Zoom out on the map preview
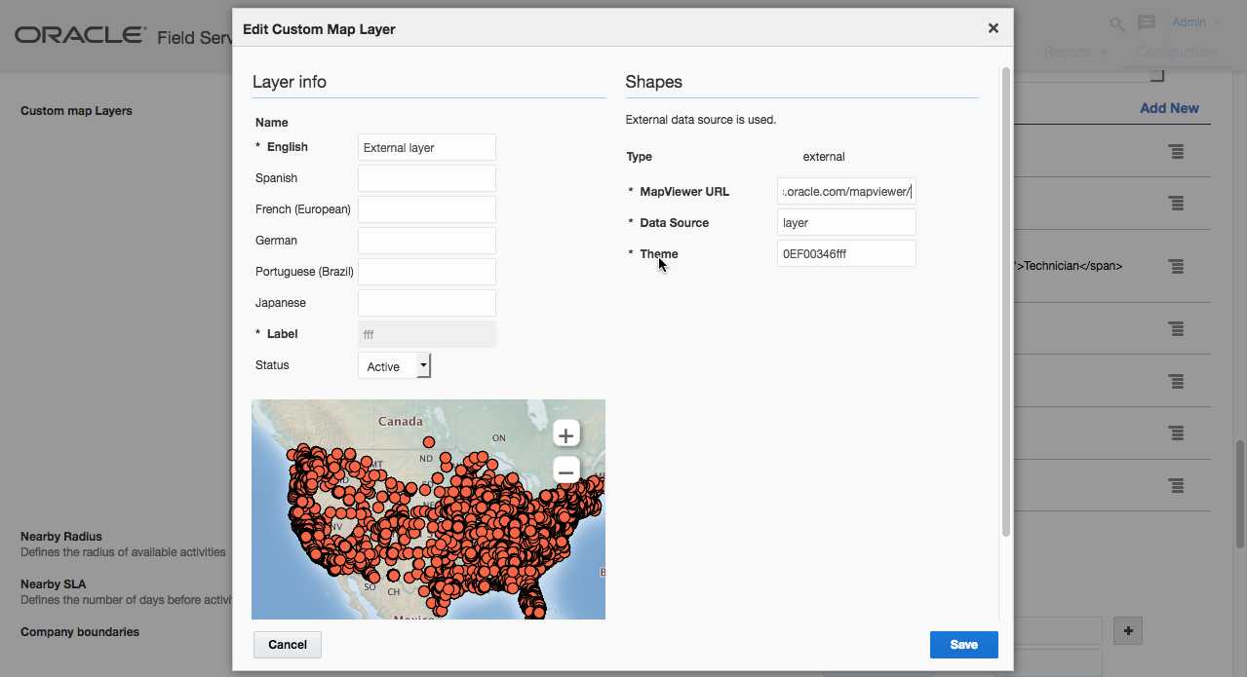The height and width of the screenshot is (677, 1247). 565,472
